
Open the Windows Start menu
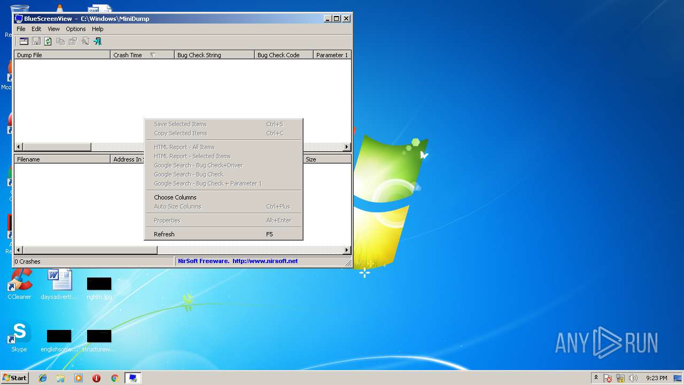15,378
